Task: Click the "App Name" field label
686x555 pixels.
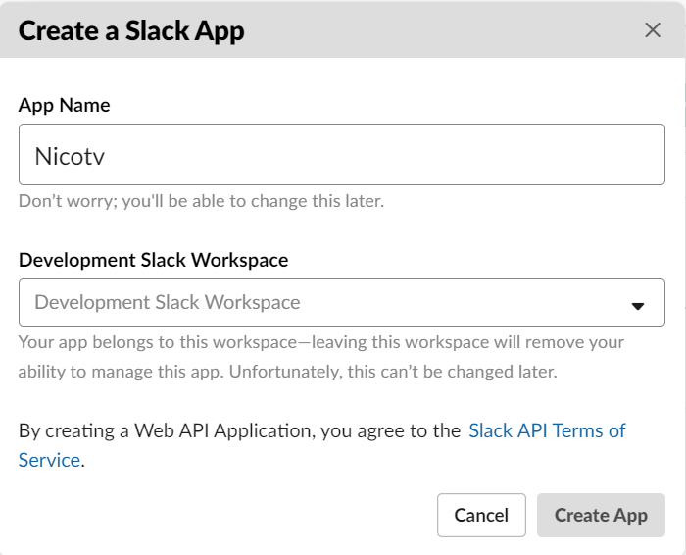Action: (65, 105)
